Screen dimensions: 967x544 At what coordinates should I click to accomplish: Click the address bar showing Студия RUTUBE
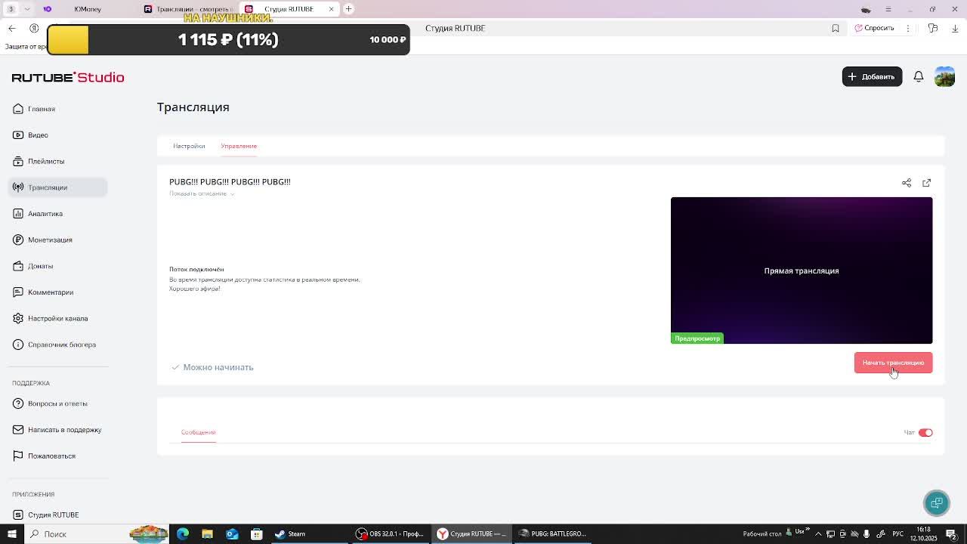coord(455,28)
